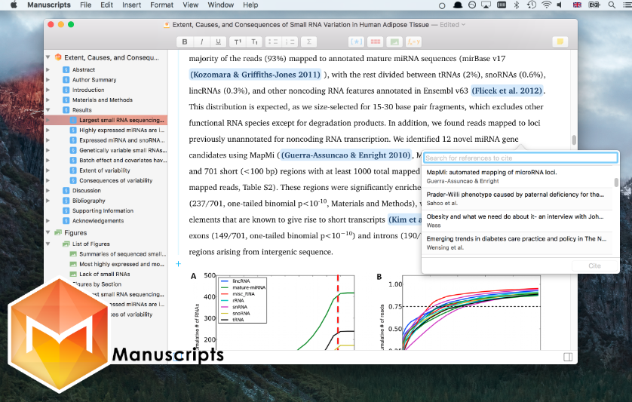Click the Kozomara & Griffiths-Jones 2011 citation
This screenshot has width=632, height=402.
pos(256,75)
